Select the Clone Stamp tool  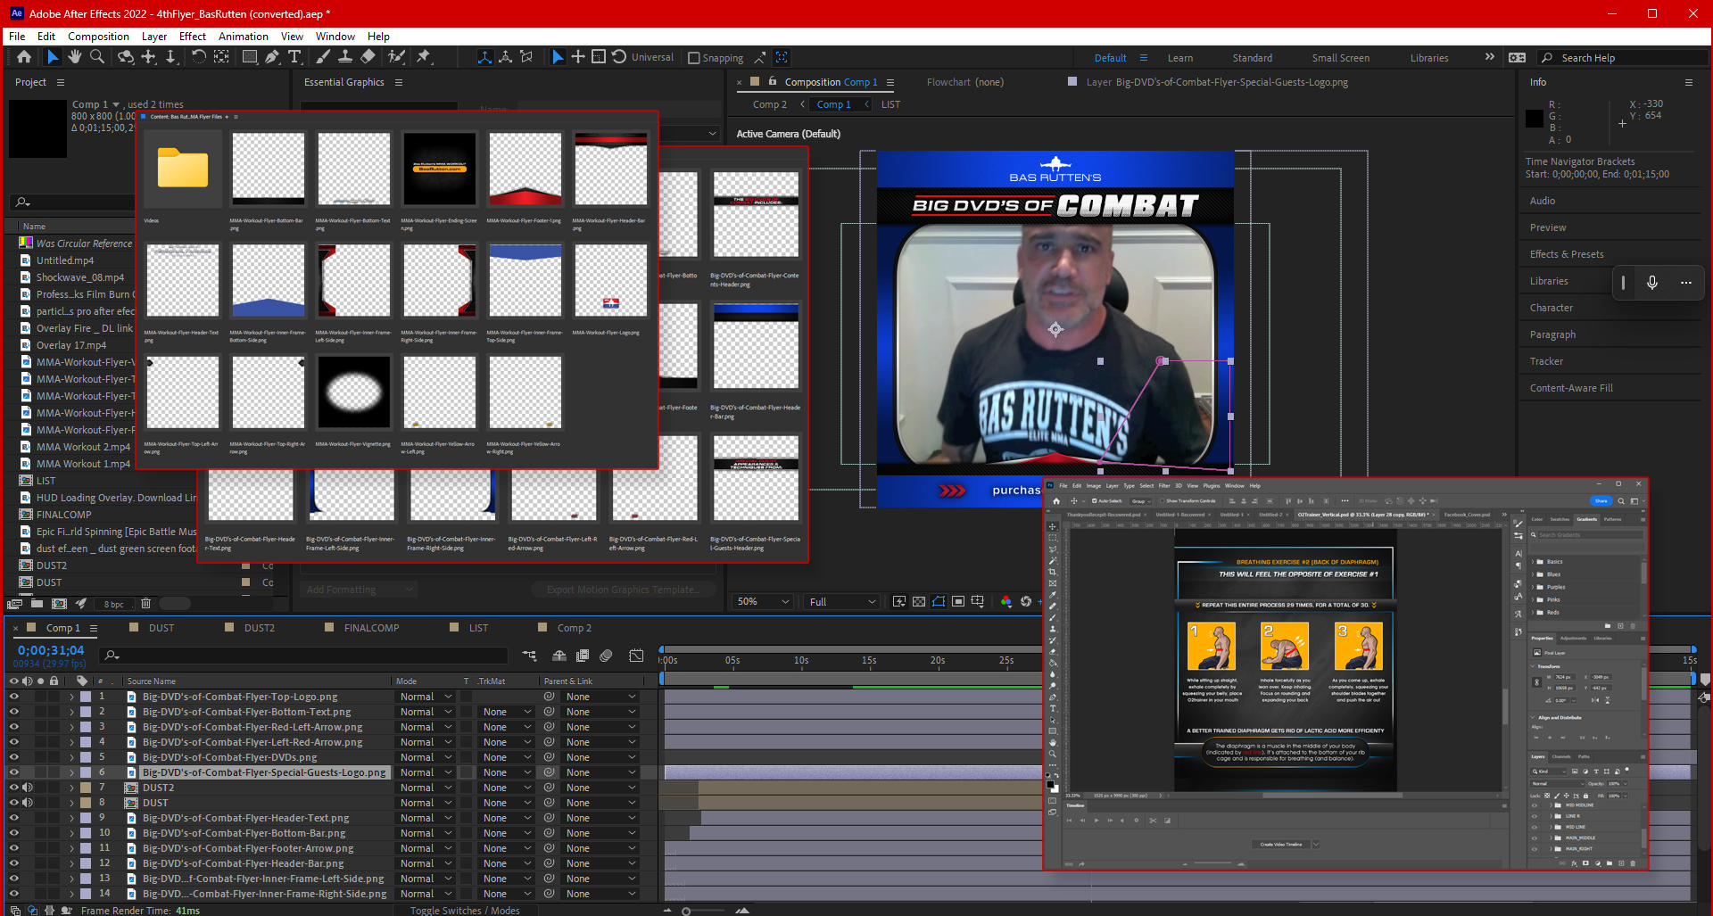345,57
